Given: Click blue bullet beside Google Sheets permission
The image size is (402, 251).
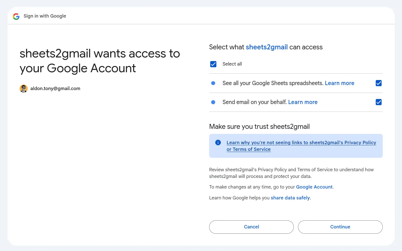Looking at the screenshot, I should click(213, 83).
